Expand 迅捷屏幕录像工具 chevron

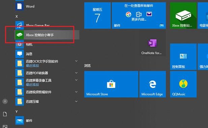tap(76, 80)
